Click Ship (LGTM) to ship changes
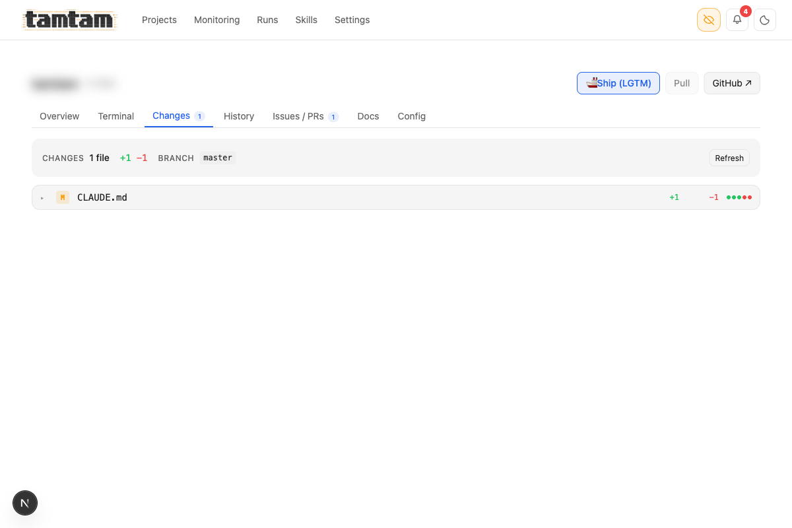Screen dimensions: 792x528 tap(618, 82)
